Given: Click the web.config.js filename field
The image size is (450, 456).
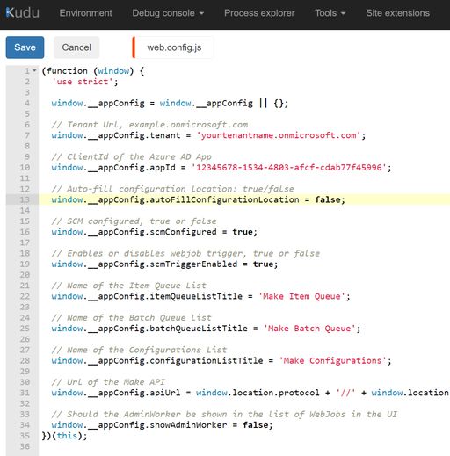Looking at the screenshot, I should (x=174, y=47).
